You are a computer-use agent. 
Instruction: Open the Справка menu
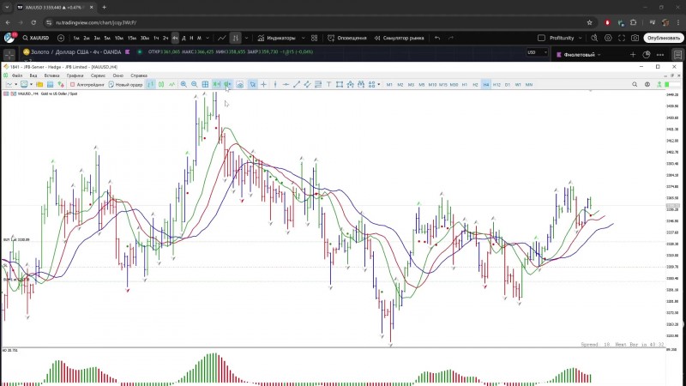(x=139, y=75)
